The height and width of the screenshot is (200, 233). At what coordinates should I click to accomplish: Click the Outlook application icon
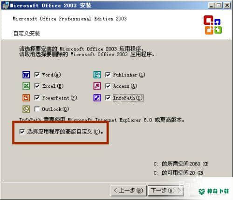(26, 109)
